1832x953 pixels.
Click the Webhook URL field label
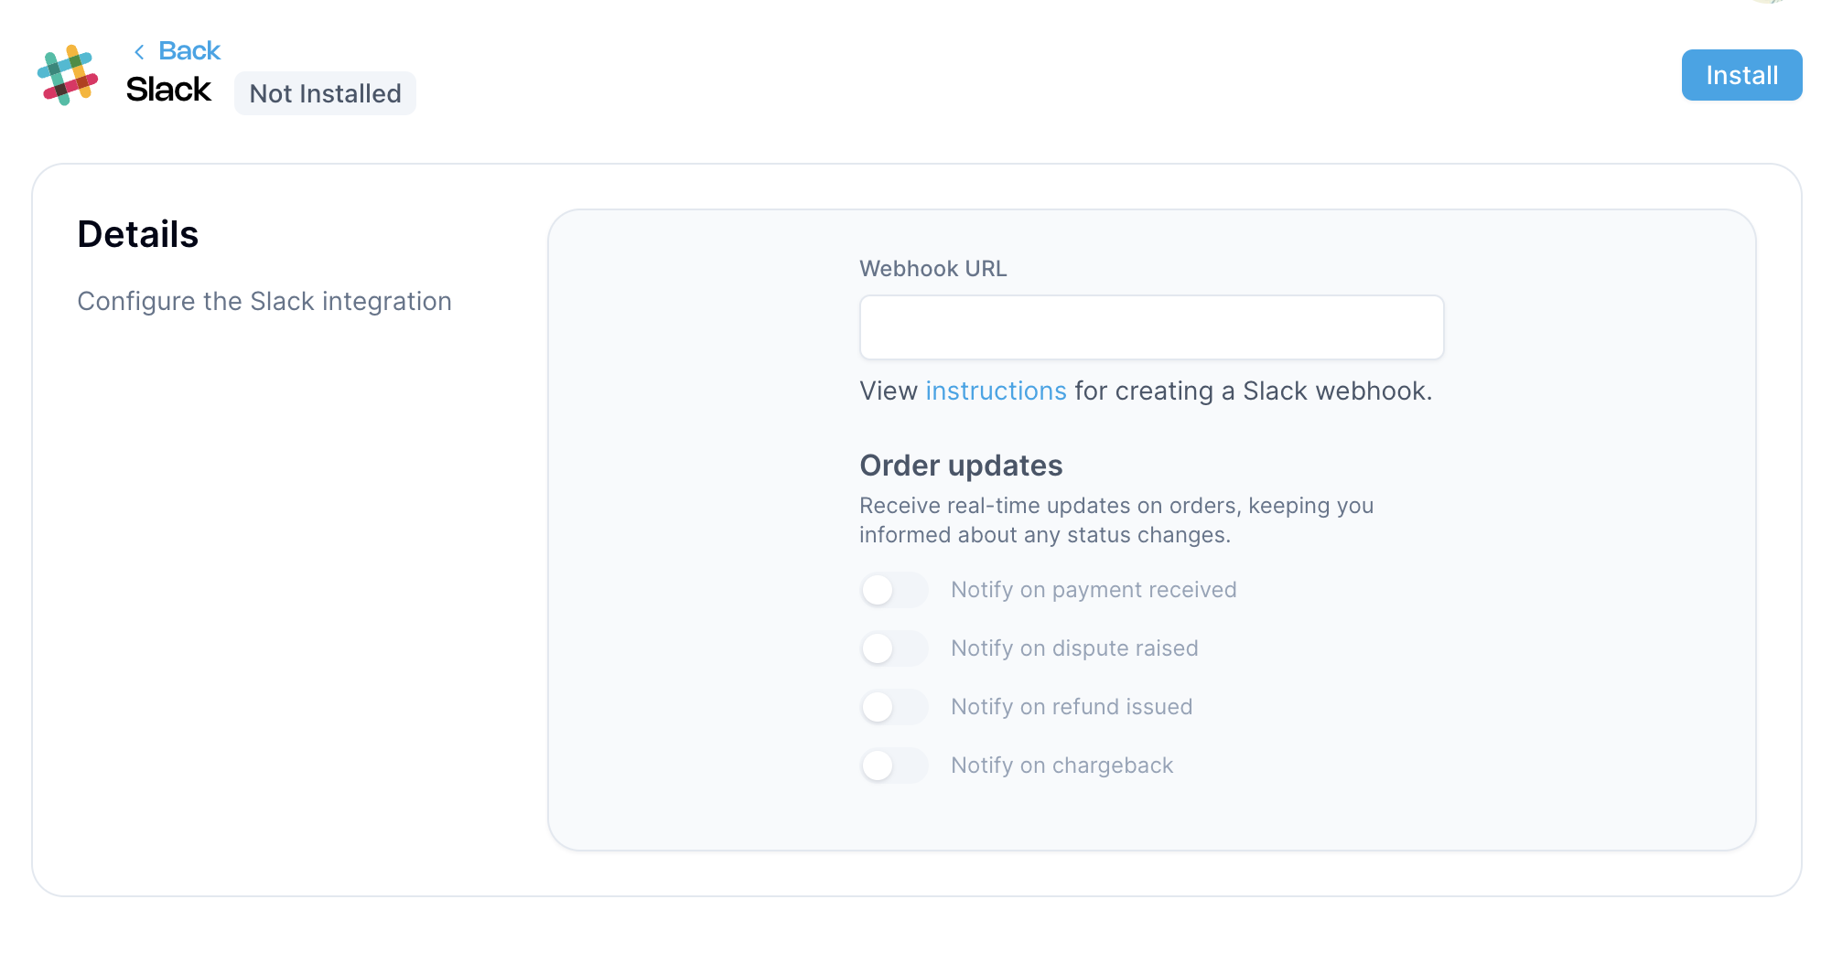(x=932, y=269)
